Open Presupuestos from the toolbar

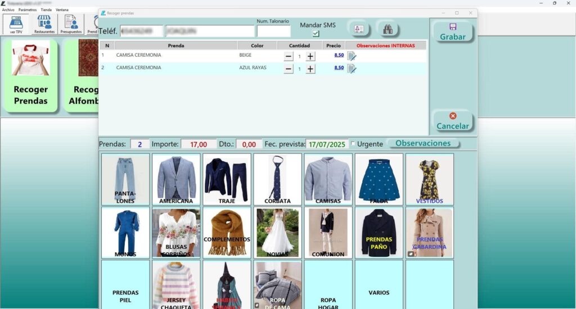71,24
